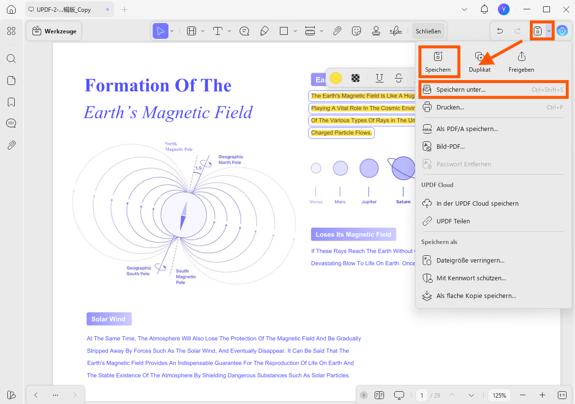The height and width of the screenshot is (404, 575).
Task: Go to the Home icon
Action: [11, 9]
